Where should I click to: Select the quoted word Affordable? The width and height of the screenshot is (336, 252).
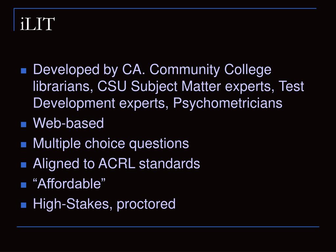69,183
